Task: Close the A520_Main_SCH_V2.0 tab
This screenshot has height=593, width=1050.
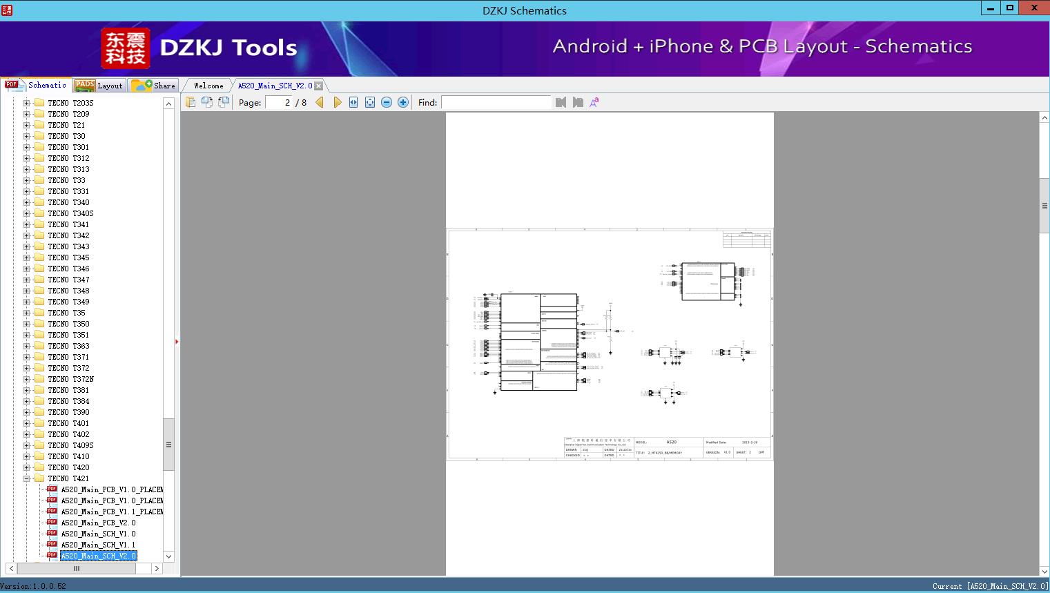Action: [x=319, y=86]
